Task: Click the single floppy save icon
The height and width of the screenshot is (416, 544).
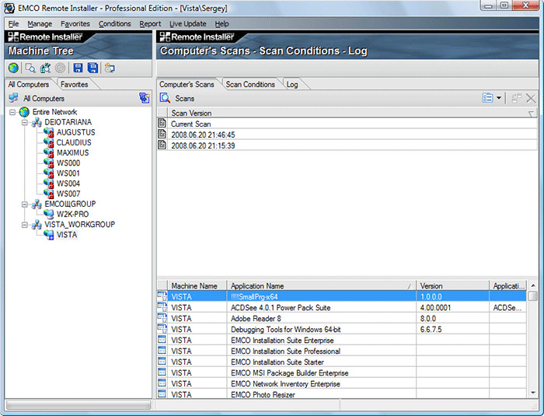Action: pyautogui.click(x=78, y=68)
